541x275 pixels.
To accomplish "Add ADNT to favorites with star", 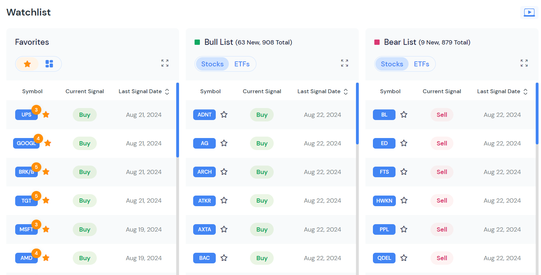I will coord(224,115).
